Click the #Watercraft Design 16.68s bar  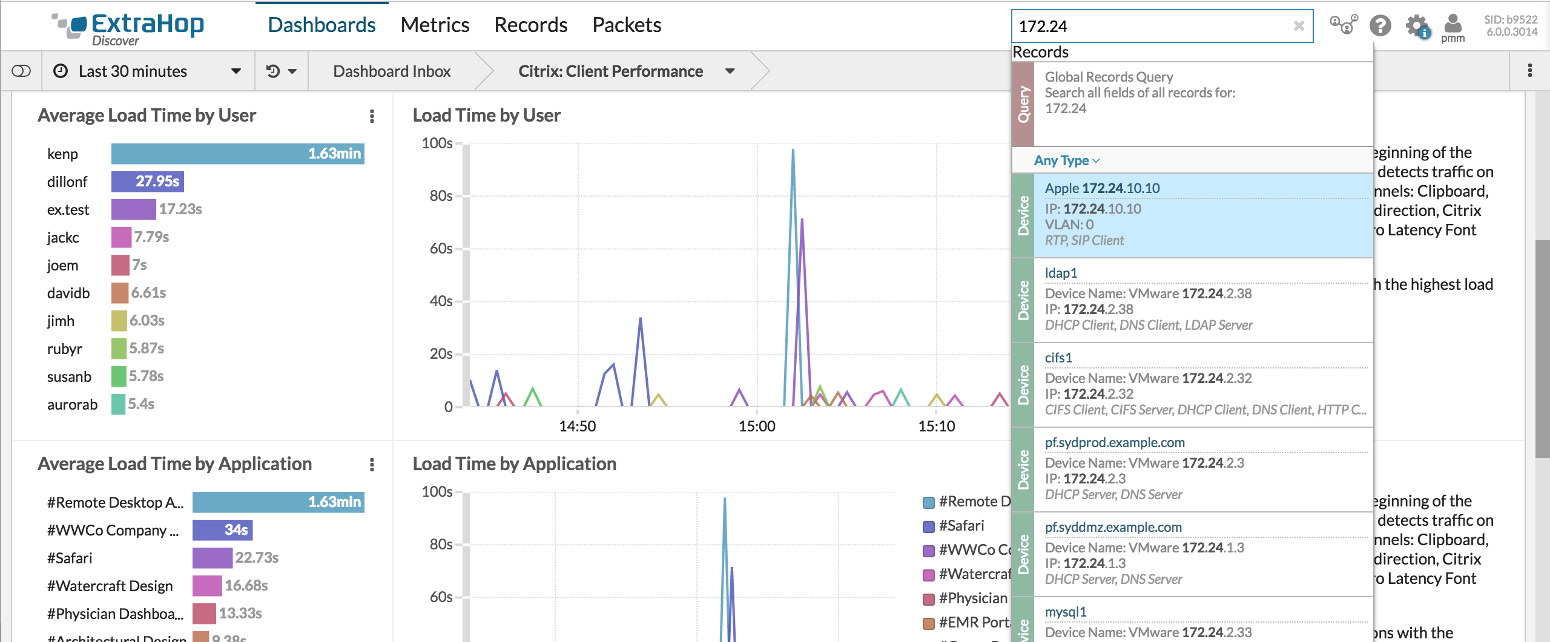coord(207,586)
